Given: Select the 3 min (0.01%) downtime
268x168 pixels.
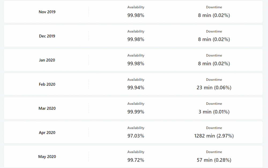Looking at the screenshot, I should [214, 112].
